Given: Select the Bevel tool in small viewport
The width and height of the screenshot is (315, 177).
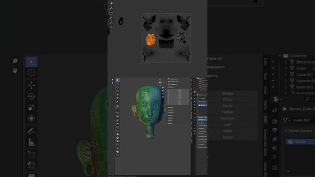Looking at the screenshot, I should (118, 123).
